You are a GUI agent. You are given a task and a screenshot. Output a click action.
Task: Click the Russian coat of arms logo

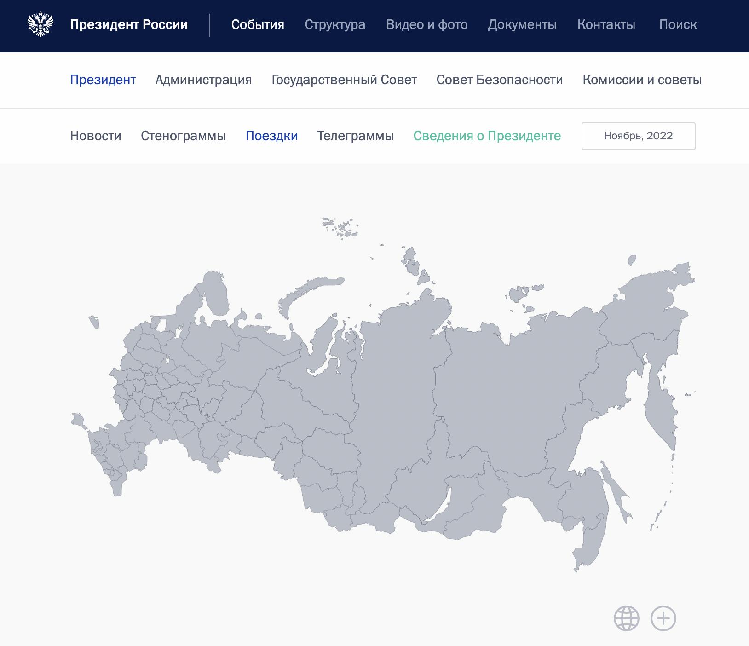tap(41, 25)
